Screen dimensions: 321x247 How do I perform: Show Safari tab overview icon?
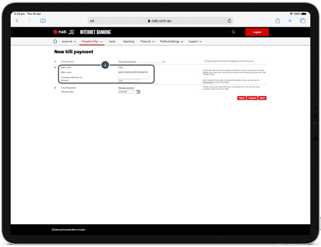(303, 21)
